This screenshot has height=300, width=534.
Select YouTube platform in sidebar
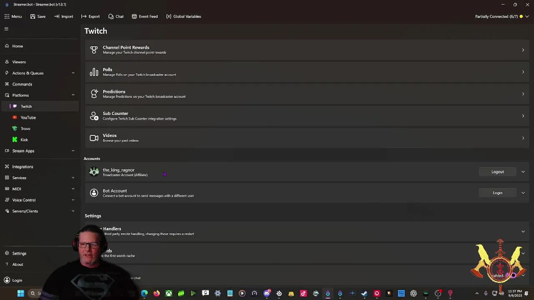40,117
